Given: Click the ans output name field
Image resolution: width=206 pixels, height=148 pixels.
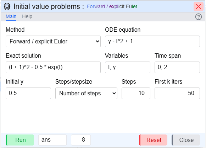Looking at the screenshot, I should point(52,140).
